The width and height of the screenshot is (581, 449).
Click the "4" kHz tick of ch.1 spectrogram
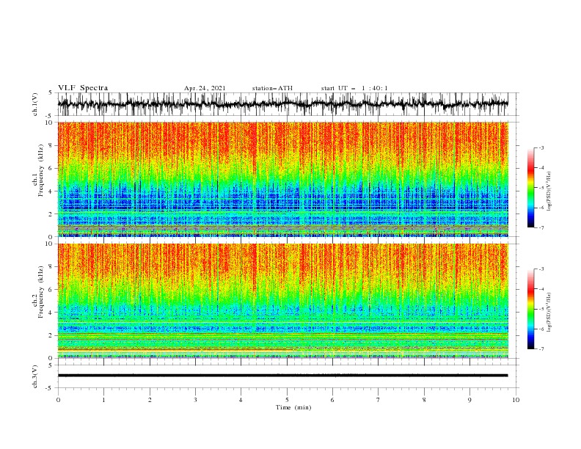point(51,191)
